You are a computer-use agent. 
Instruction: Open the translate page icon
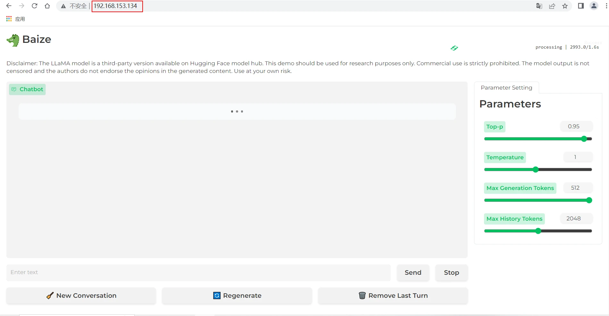[x=539, y=6]
